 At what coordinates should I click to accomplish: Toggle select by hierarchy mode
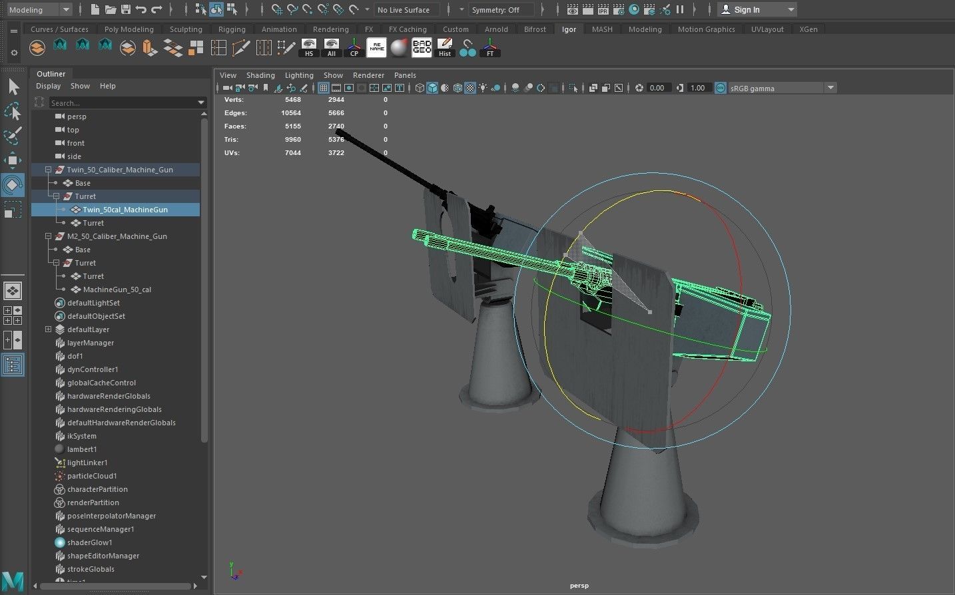(200, 9)
